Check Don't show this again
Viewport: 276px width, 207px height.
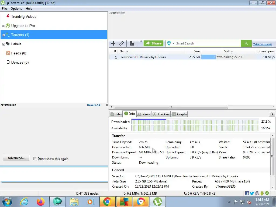click(35, 158)
